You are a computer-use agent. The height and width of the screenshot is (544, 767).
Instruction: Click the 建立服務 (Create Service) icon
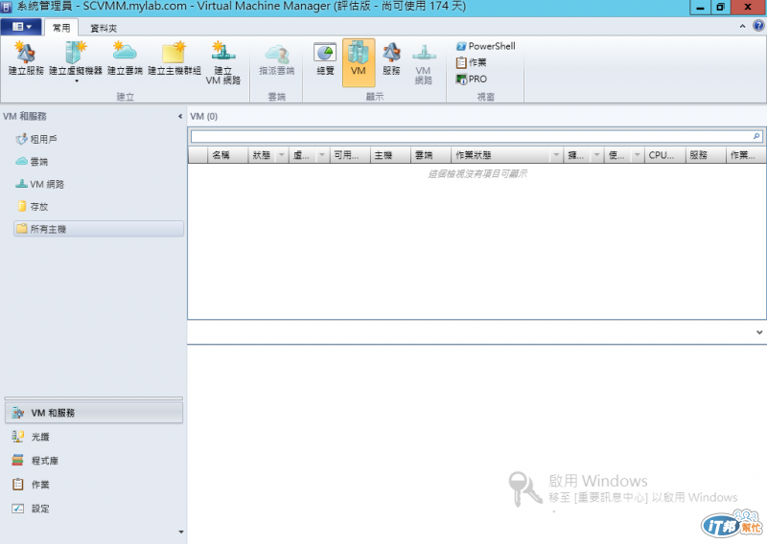(x=26, y=53)
